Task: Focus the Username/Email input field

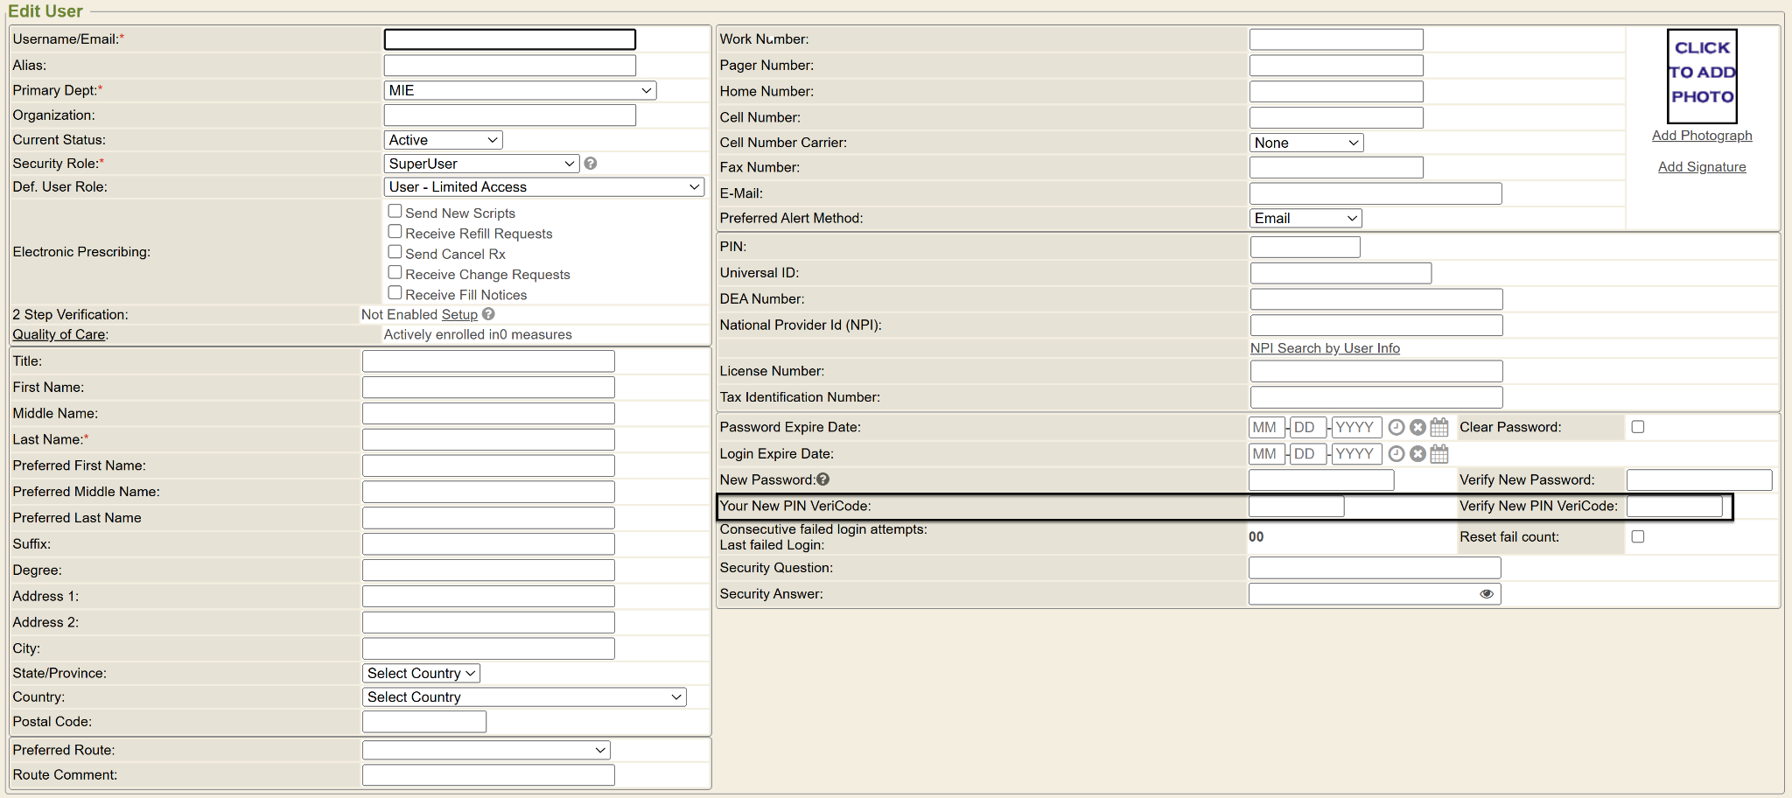Action: (509, 39)
